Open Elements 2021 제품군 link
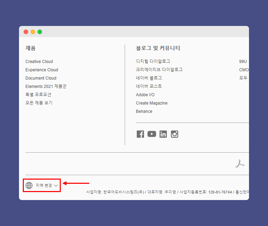The image size is (268, 226). [x=46, y=87]
